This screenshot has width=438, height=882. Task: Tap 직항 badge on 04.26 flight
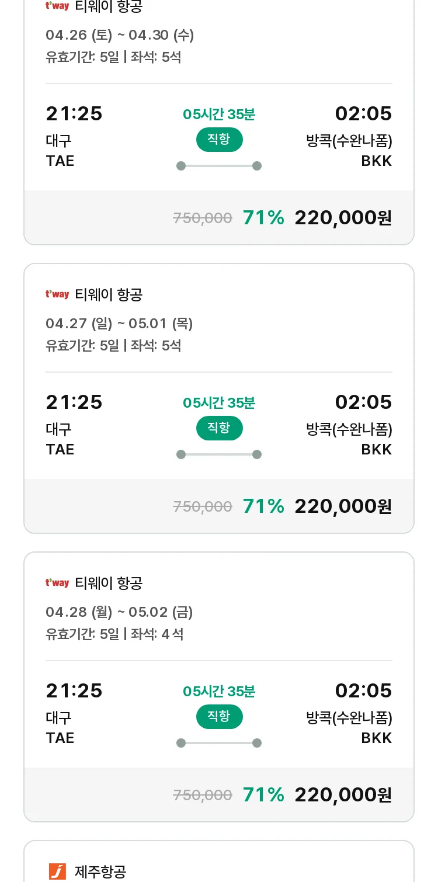pos(219,140)
